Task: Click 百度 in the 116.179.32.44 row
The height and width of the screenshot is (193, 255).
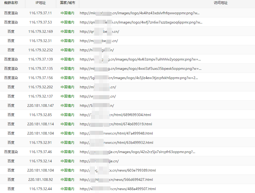Action: pos(11,189)
